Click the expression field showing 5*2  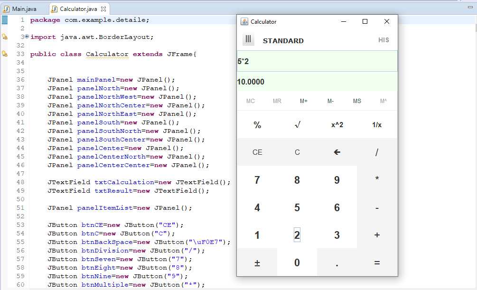click(317, 61)
